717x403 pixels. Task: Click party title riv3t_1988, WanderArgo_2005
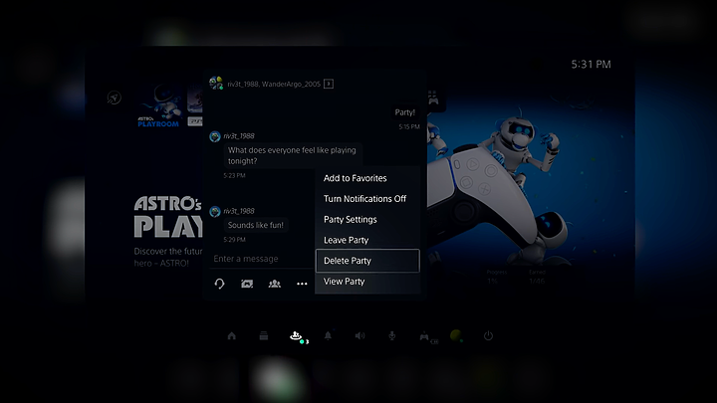tap(274, 84)
